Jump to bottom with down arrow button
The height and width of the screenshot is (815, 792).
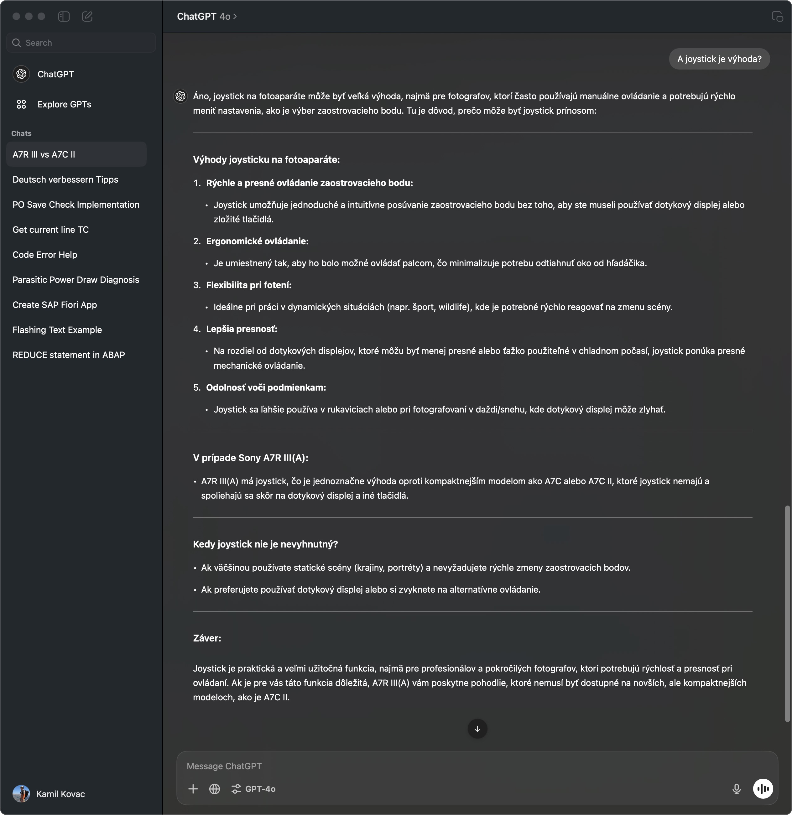[477, 729]
